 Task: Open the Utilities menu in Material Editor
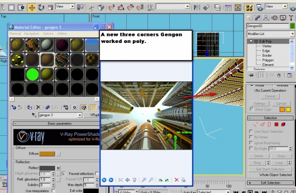62,34
